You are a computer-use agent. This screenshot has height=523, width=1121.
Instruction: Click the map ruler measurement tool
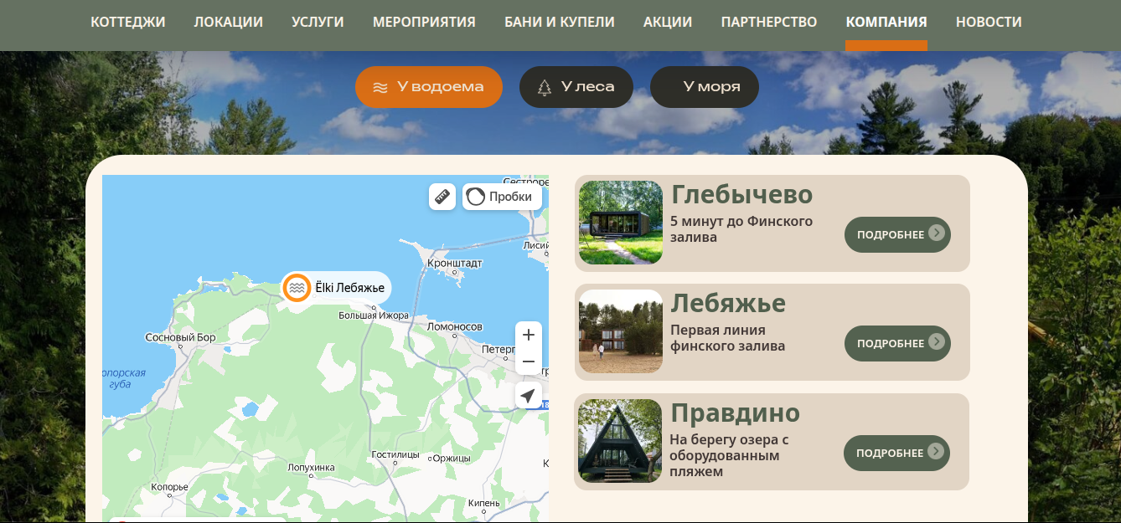coord(442,197)
